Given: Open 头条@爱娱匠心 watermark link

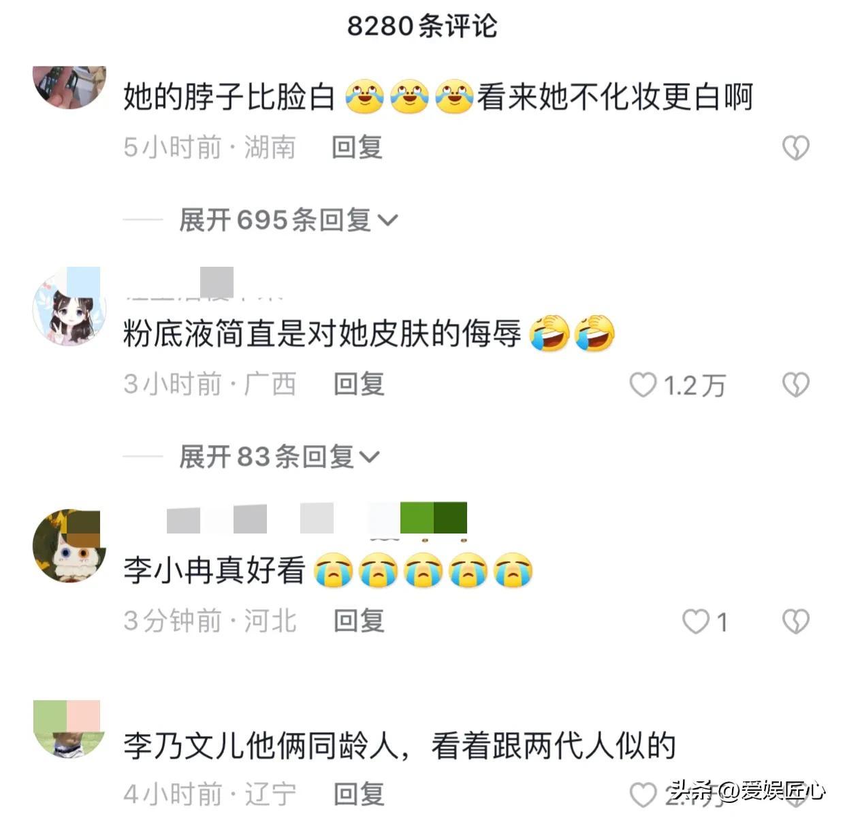Looking at the screenshot, I should [748, 790].
